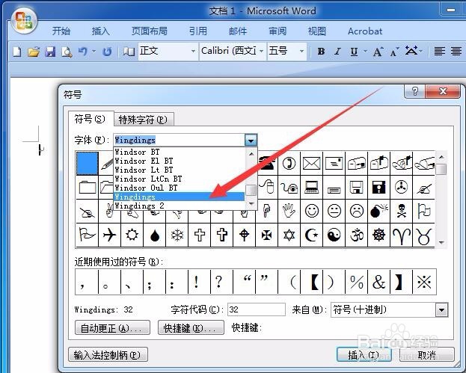The image size is (466, 373).
Task: Grow font size icon
Action: (x=378, y=52)
